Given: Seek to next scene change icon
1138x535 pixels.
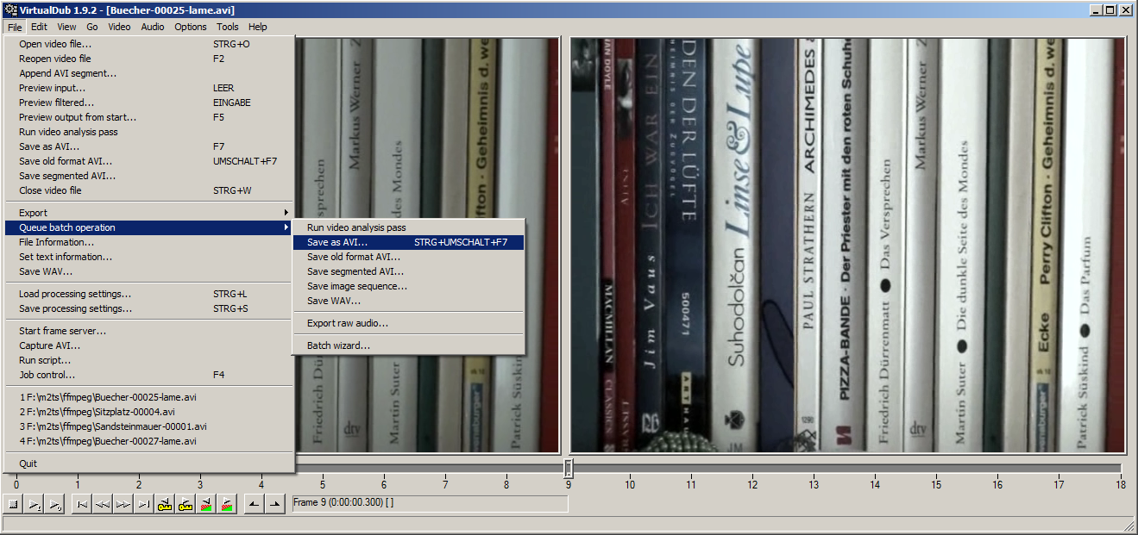Looking at the screenshot, I should pyautogui.click(x=226, y=504).
